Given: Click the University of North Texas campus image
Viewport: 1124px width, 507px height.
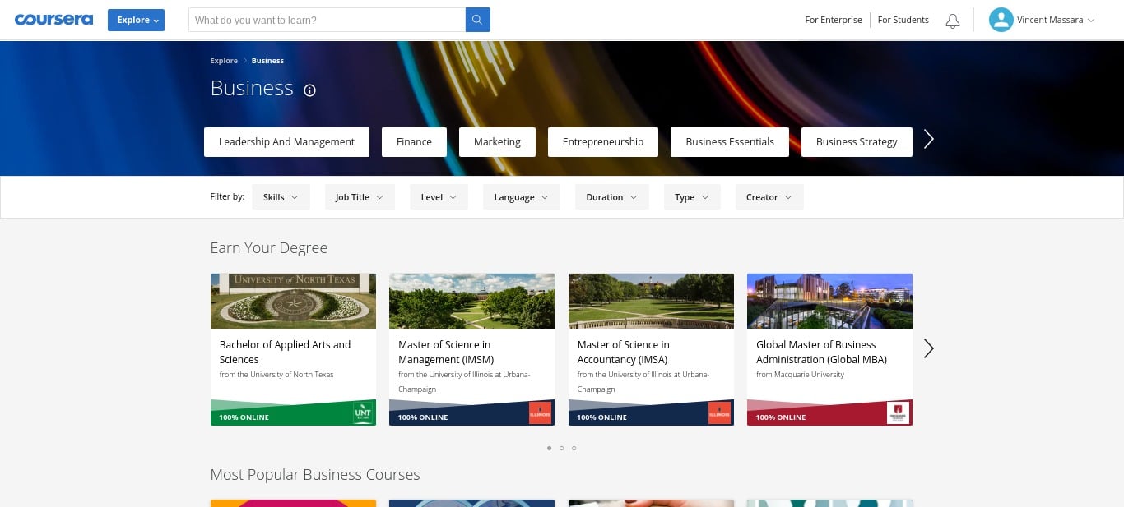Looking at the screenshot, I should (x=293, y=301).
